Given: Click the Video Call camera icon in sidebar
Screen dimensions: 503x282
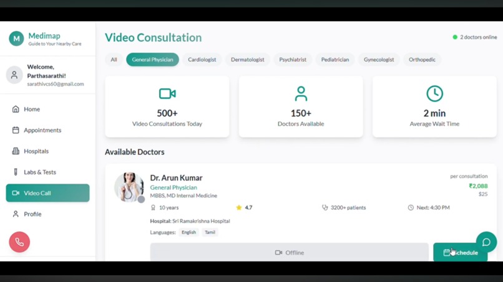Looking at the screenshot, I should click(16, 193).
